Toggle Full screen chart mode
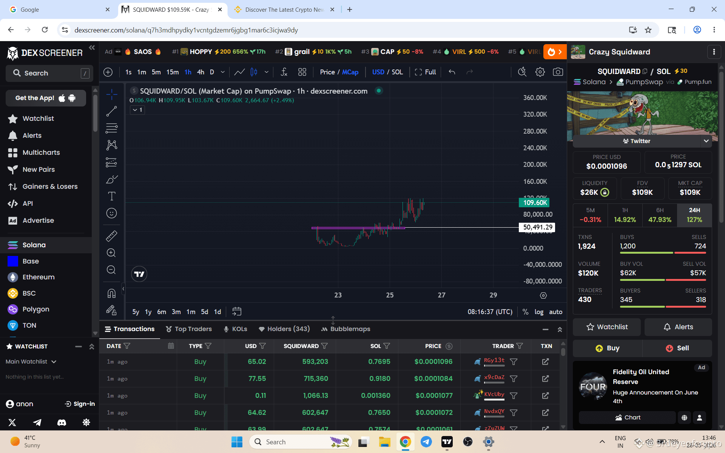725x453 pixels. point(425,72)
